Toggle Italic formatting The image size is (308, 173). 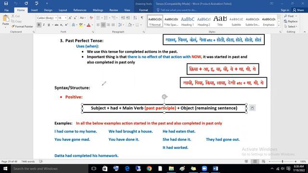pyautogui.click(x=44, y=25)
